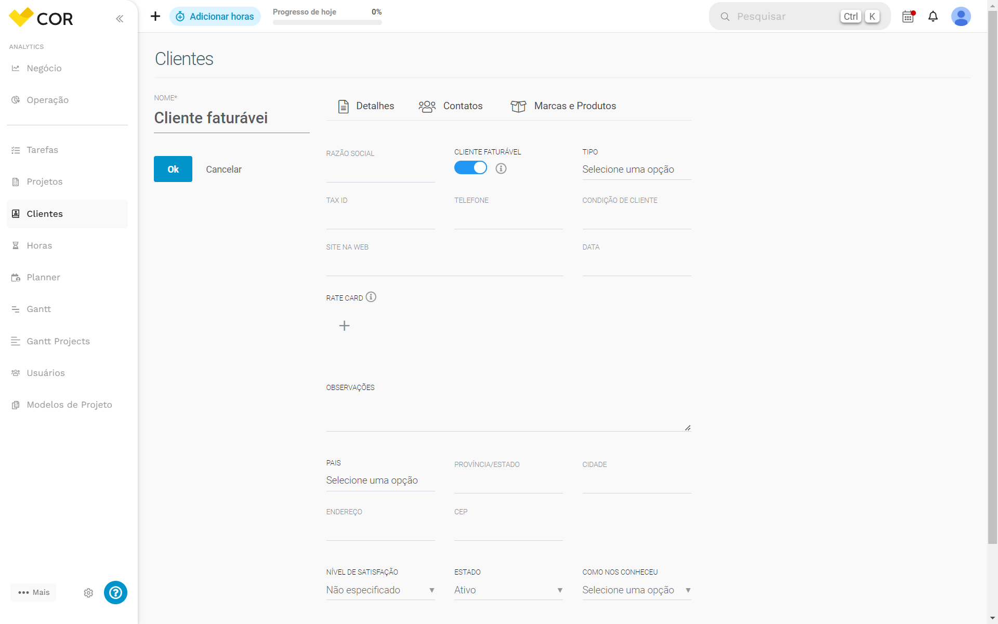Image resolution: width=998 pixels, height=624 pixels.
Task: Focus the Observações text area
Action: (x=508, y=413)
